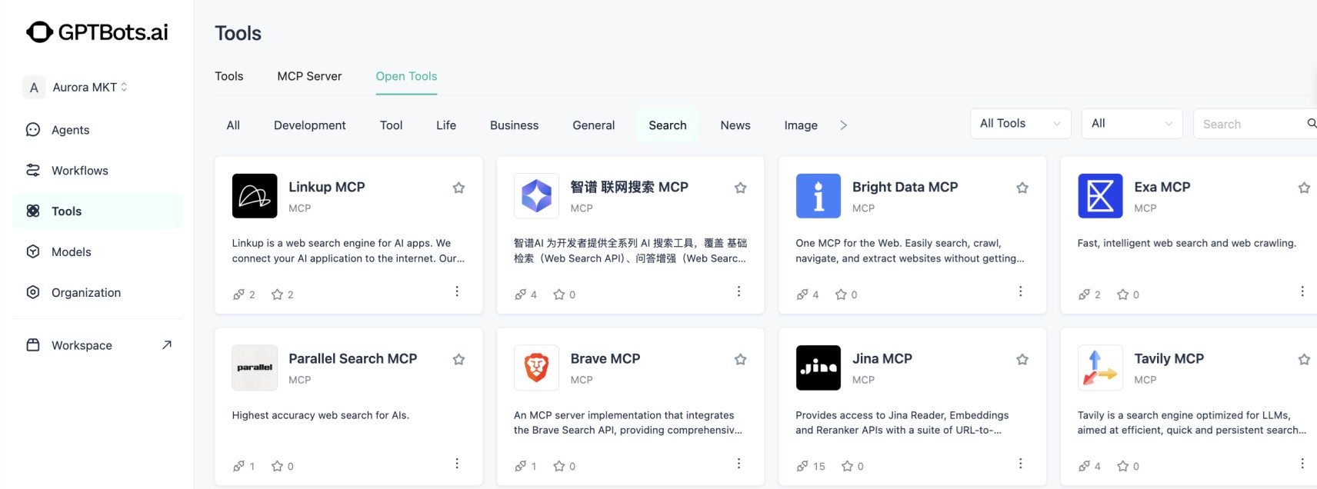This screenshot has width=1317, height=489.
Task: Click the Exa MCP logo icon
Action: (1100, 196)
